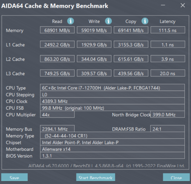Viewport: 191px width, 184px height.
Task: Click the info icon next to Write
Action: [x=108, y=21]
